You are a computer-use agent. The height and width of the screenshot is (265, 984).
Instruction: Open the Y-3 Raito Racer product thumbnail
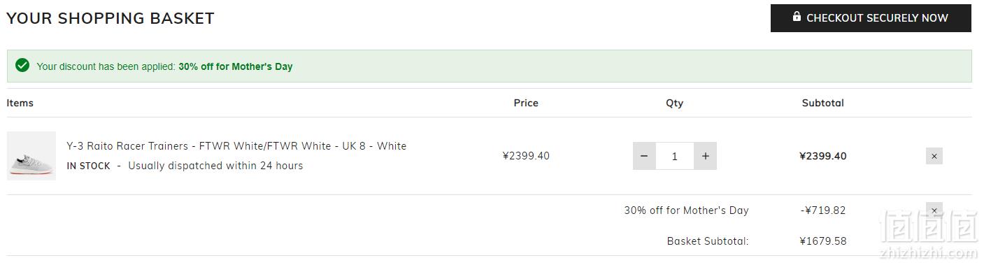31,156
